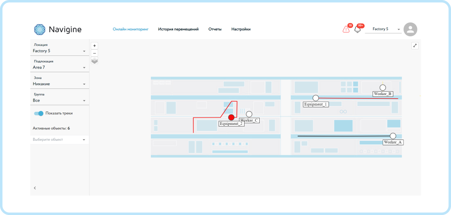Open the map layers icon
Image resolution: width=451 pixels, height=215 pixels.
[x=94, y=60]
